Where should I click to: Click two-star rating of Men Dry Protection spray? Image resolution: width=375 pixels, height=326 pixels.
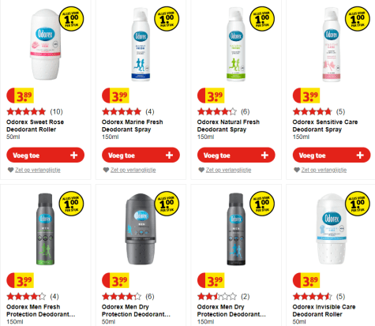[217, 297]
